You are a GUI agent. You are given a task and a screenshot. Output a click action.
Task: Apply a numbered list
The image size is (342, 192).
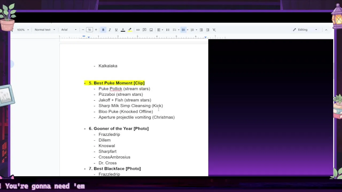(192, 30)
